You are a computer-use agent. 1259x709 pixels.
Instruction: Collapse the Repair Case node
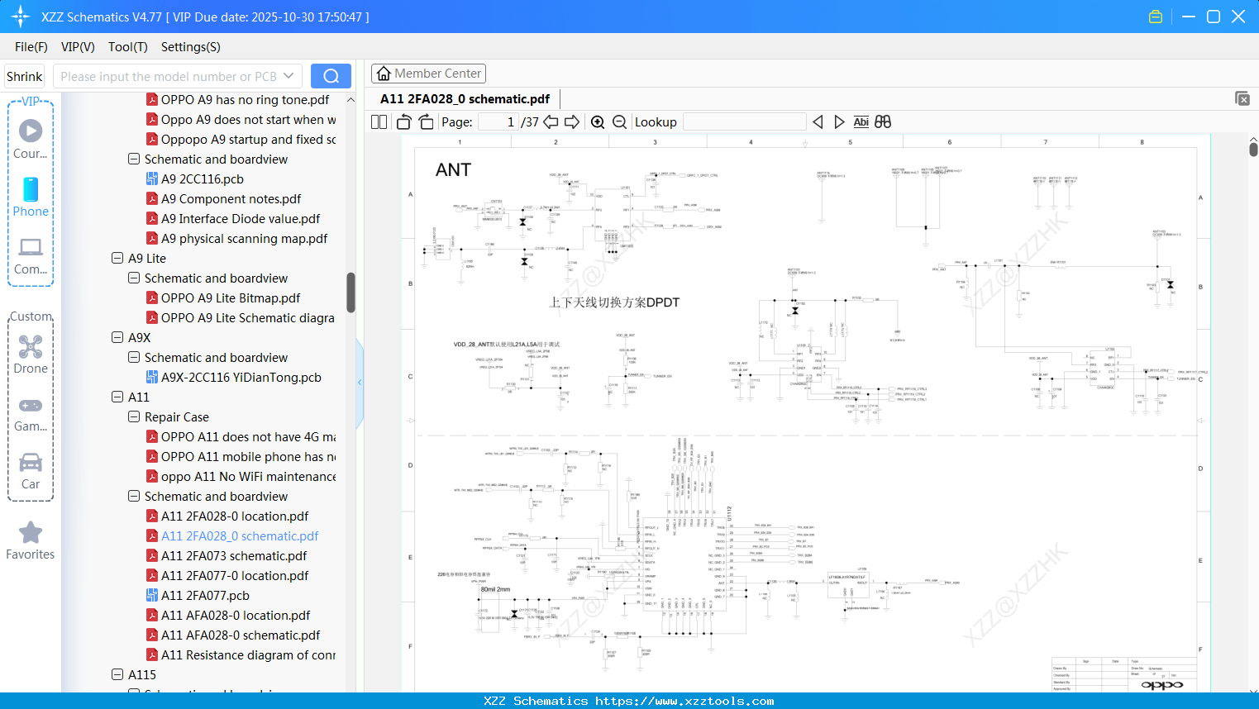pos(134,416)
